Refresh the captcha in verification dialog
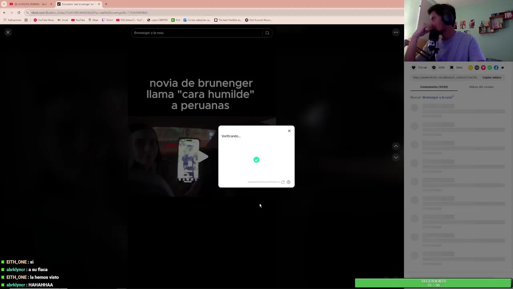The width and height of the screenshot is (513, 289). [x=283, y=182]
